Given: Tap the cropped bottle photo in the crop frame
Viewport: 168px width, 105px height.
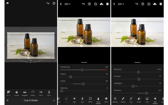Looking at the screenshot, I should coord(31,45).
